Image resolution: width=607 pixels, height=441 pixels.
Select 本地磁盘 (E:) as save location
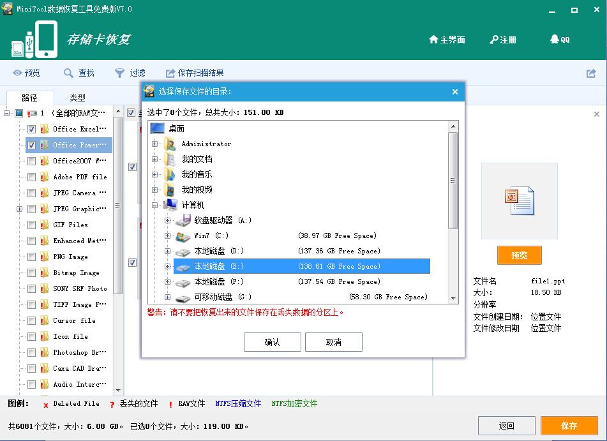(301, 266)
